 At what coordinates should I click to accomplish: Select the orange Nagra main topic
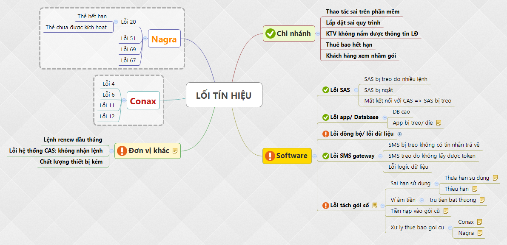[x=164, y=39]
